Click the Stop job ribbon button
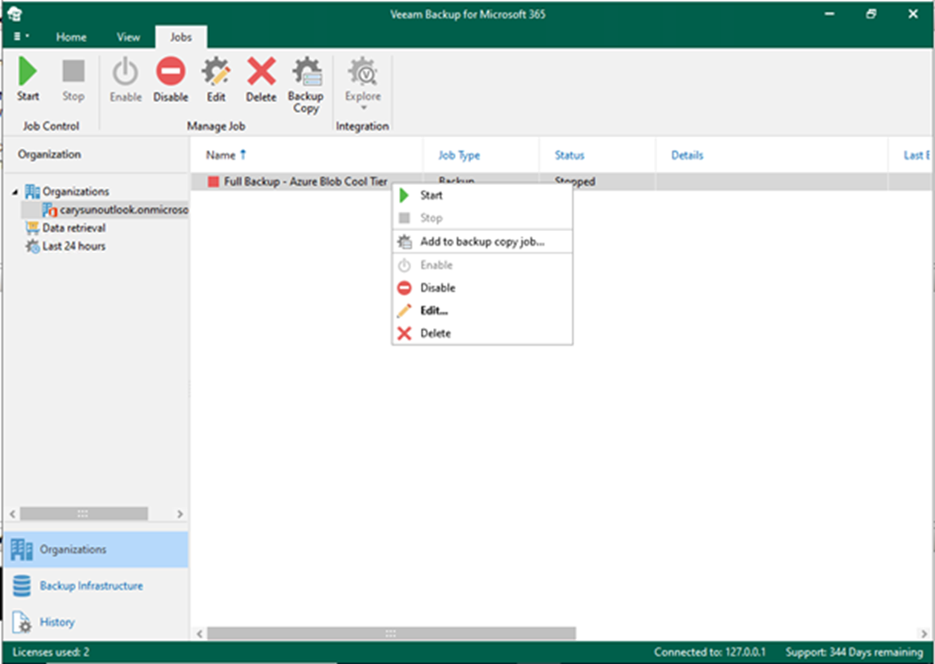This screenshot has width=935, height=664. coord(74,78)
